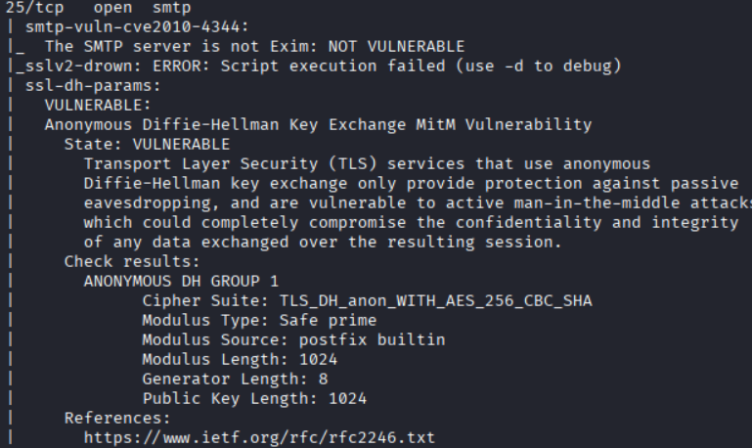Click the rfc2246.txt reference URL
Image resolution: width=752 pixels, height=448 pixels.
pyautogui.click(x=259, y=437)
